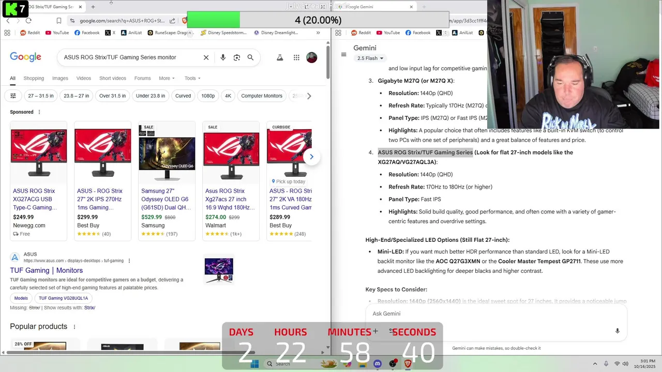The image size is (662, 372).
Task: Open ASUS result options menu
Action: click(129, 261)
